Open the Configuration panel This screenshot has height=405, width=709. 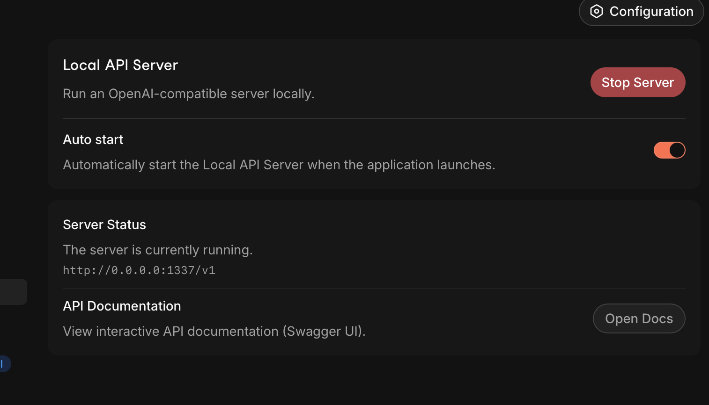[641, 11]
